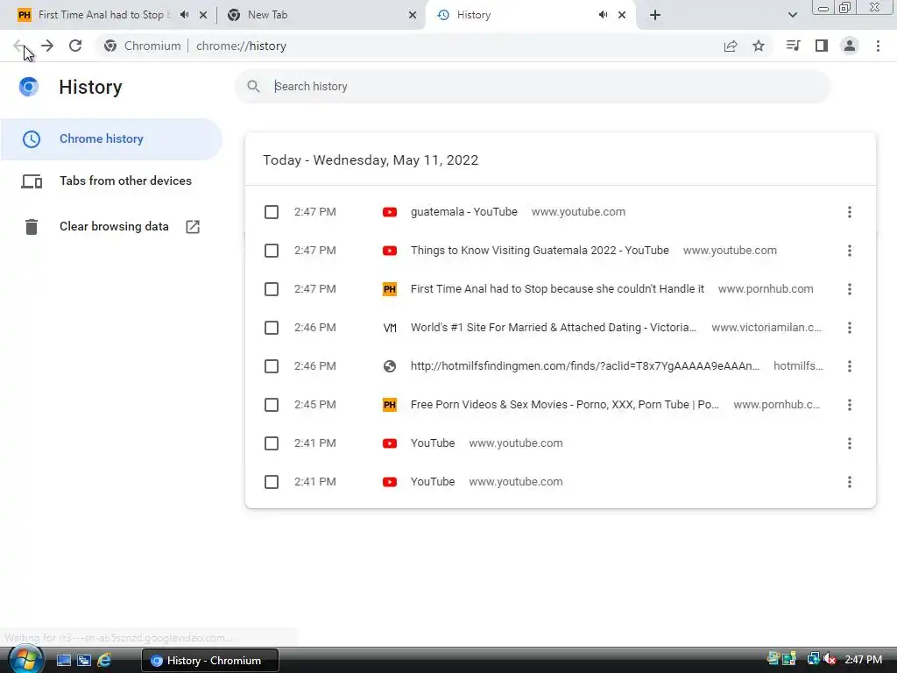Check the box for the upper 2:41 PM YouTube entry
This screenshot has width=897, height=673.
click(x=272, y=443)
